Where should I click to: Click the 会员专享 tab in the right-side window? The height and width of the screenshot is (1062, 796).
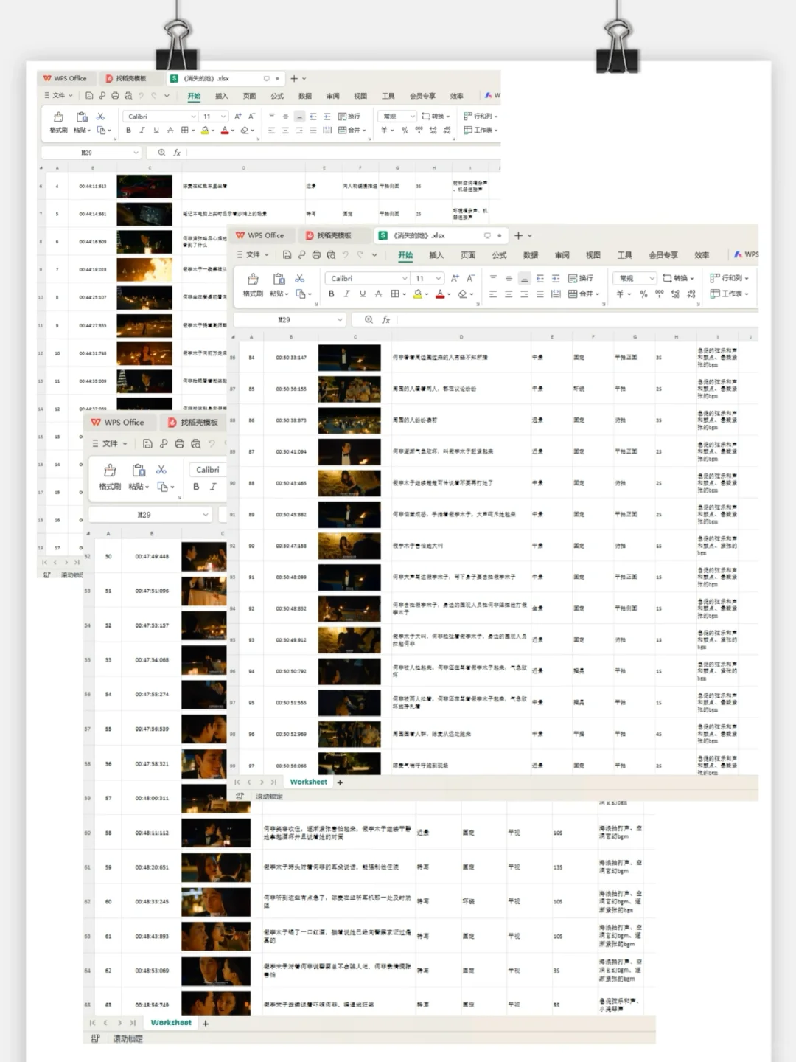click(x=663, y=255)
